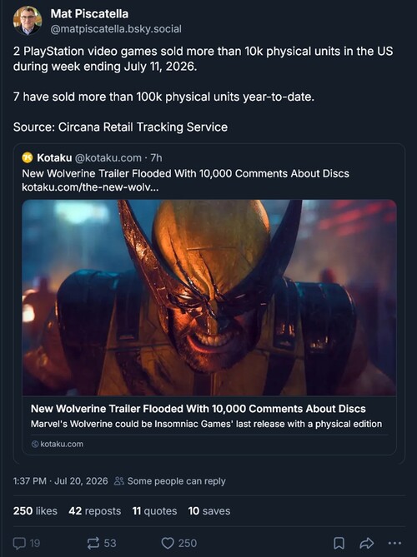Open the @matpiscatella.bsky.social handle link

point(116,29)
